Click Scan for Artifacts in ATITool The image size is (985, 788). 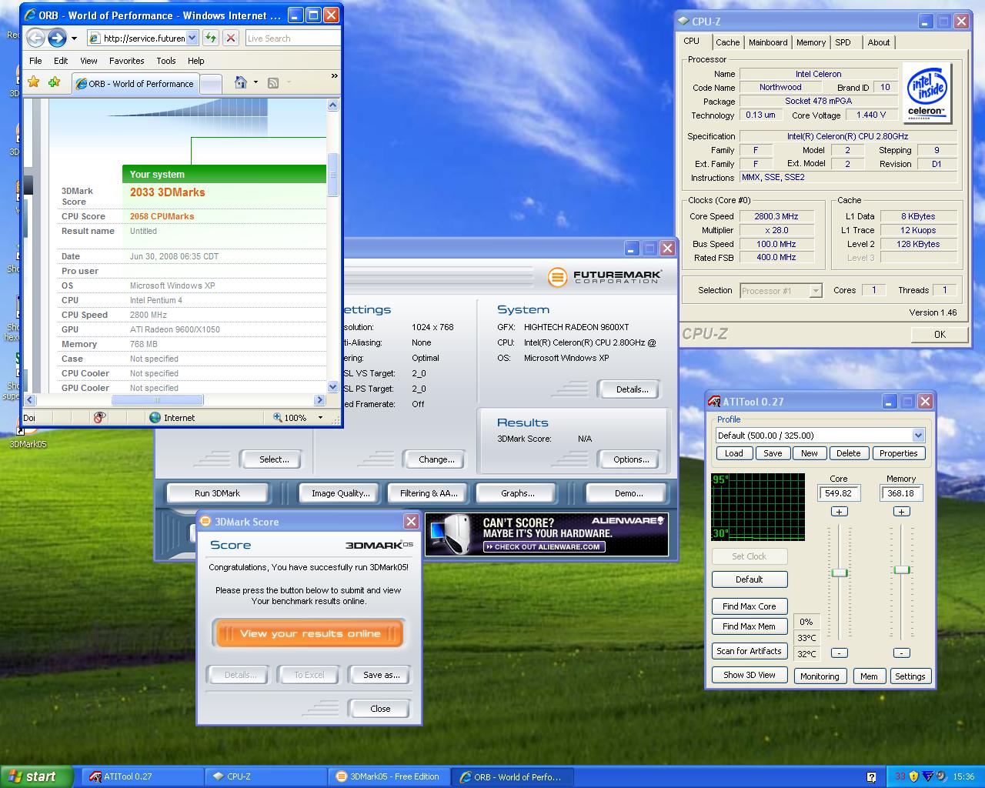tap(750, 651)
